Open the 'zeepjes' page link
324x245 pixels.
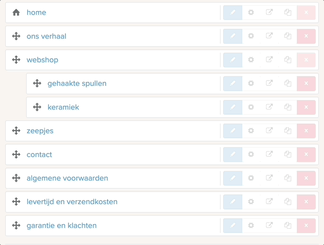tap(40, 131)
